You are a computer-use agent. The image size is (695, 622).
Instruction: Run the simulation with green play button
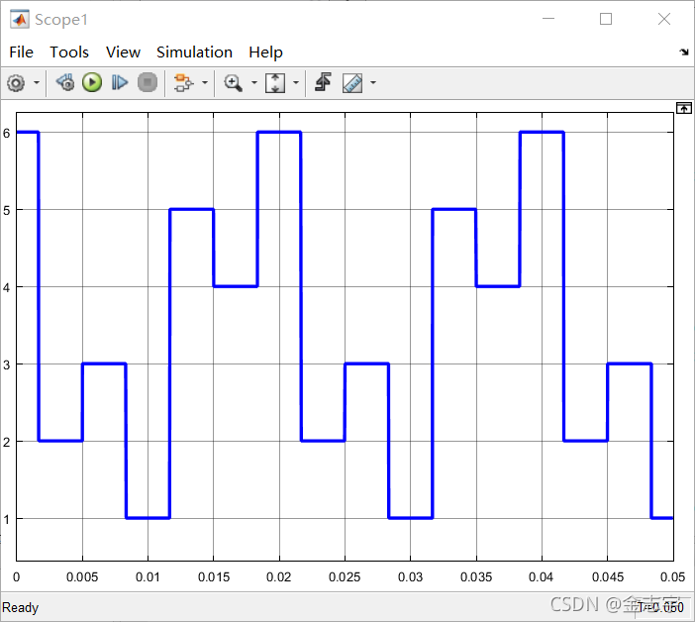(92, 83)
